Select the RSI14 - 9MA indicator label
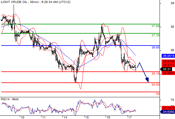The image size is (175, 119). pos(10,99)
